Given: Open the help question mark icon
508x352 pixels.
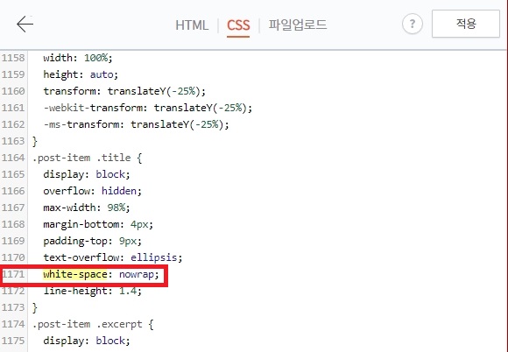Looking at the screenshot, I should (413, 24).
